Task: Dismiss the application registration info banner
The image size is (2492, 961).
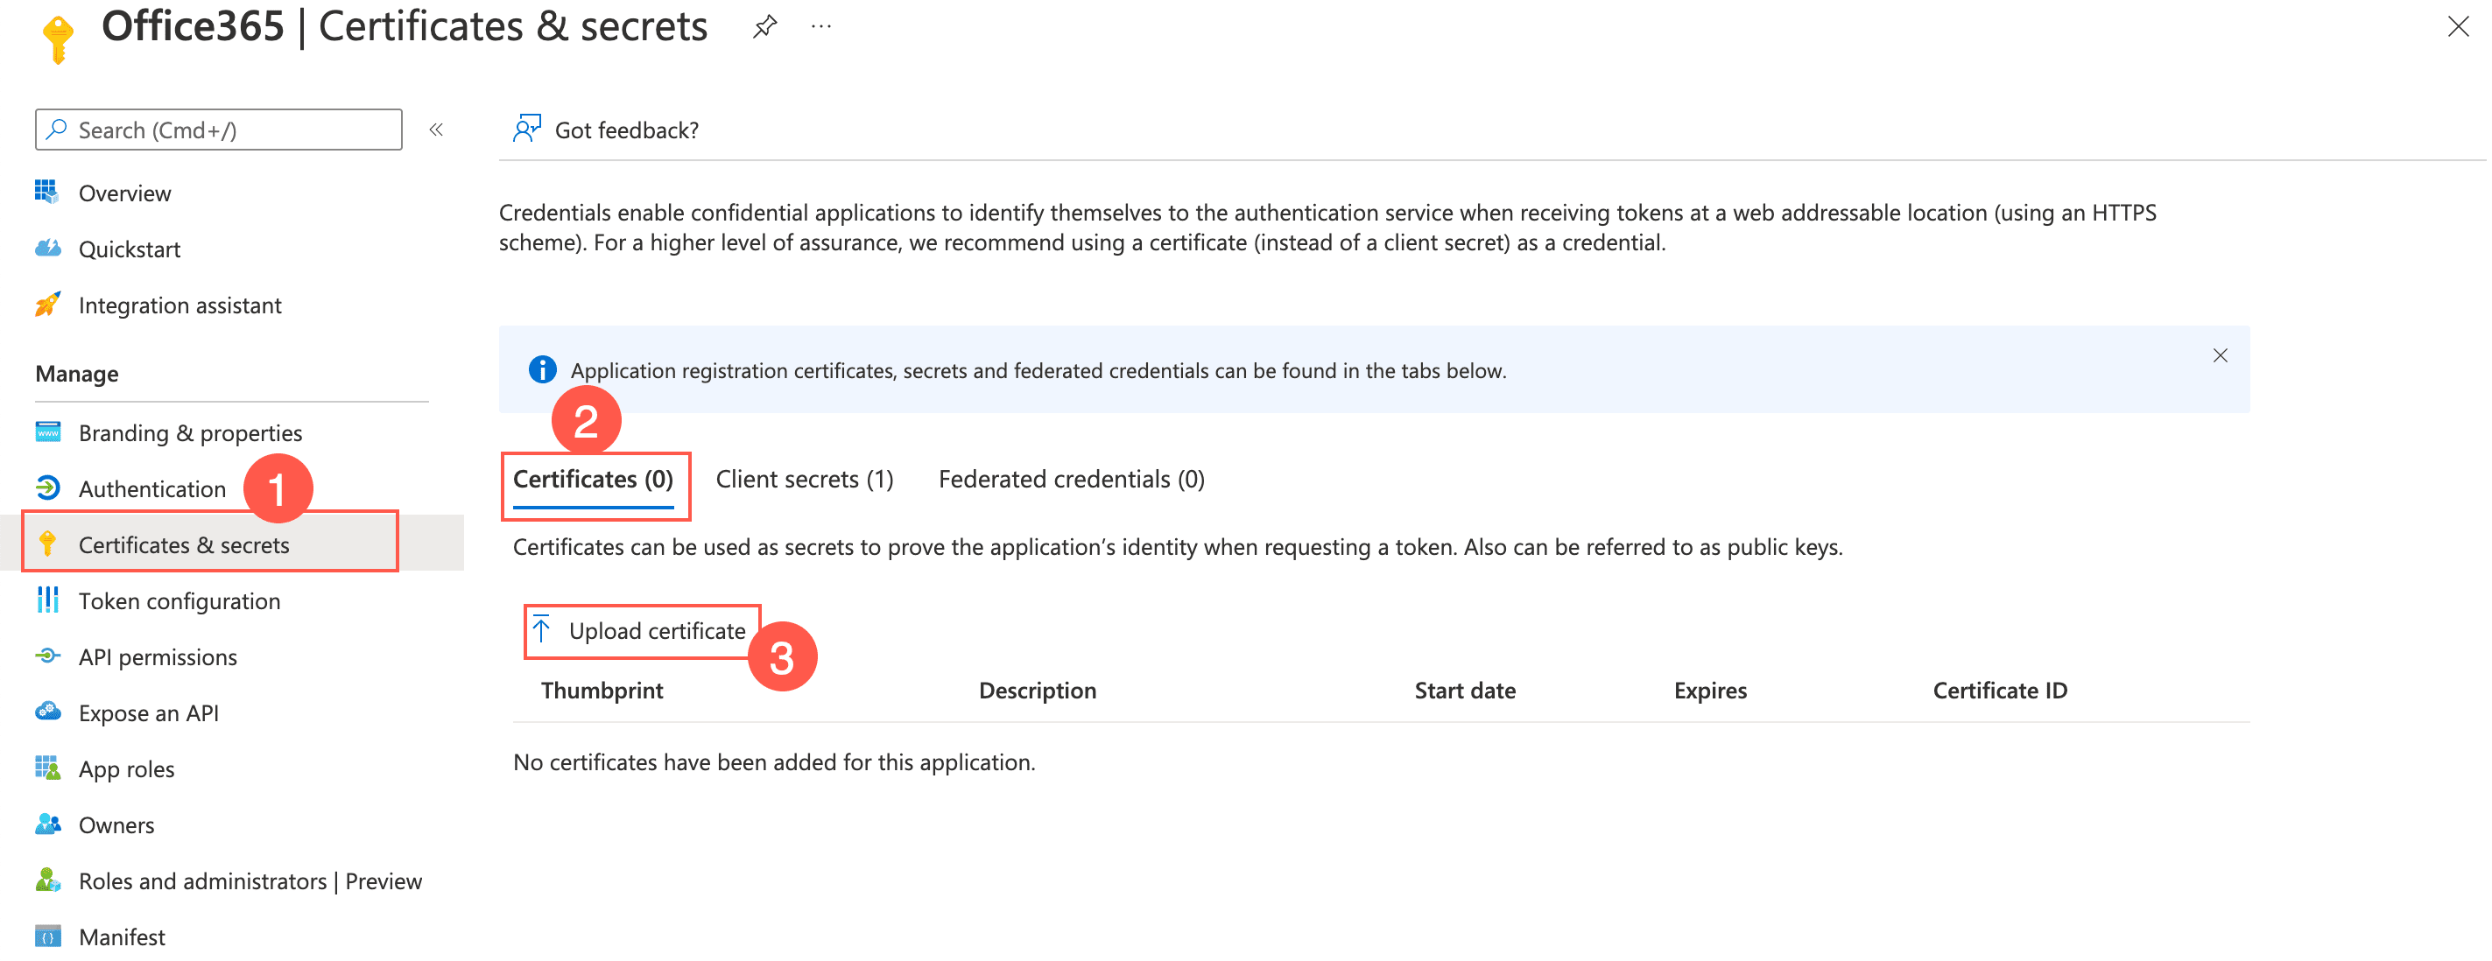Action: (x=2221, y=356)
